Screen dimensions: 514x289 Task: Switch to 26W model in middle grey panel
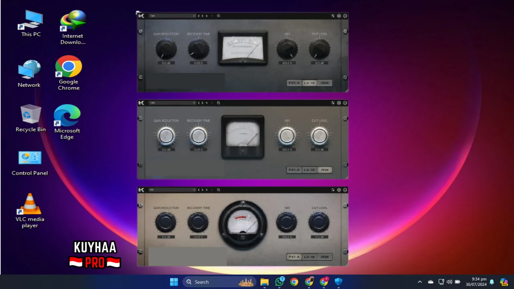pyautogui.click(x=324, y=170)
